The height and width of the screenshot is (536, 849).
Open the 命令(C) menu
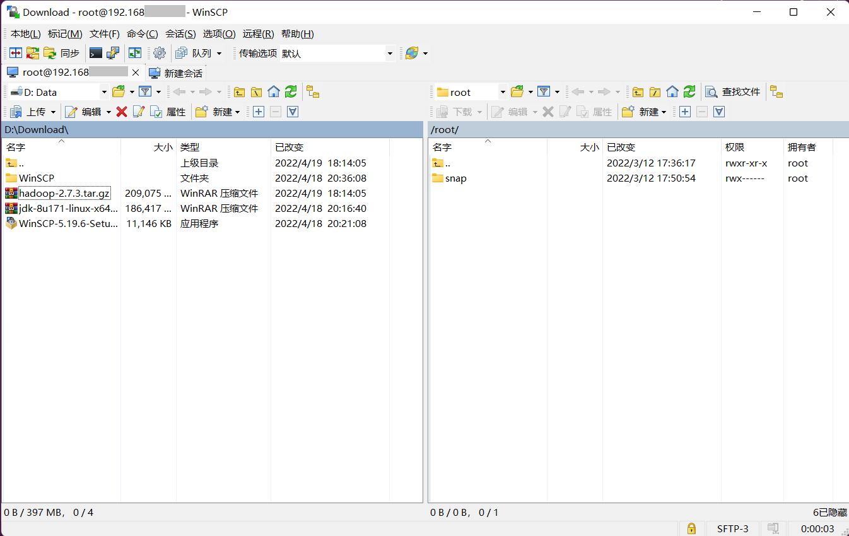point(143,34)
